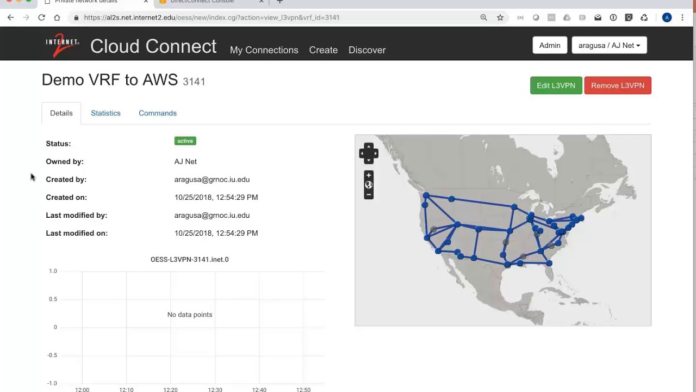This screenshot has width=696, height=392.
Task: Click the Internet2 logo
Action: point(63,45)
